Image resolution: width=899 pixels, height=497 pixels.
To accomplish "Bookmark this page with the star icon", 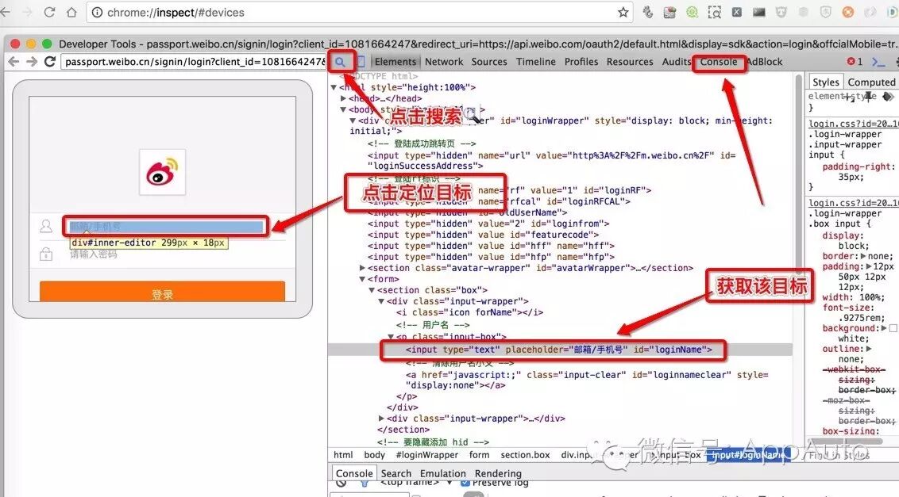I will coord(623,12).
